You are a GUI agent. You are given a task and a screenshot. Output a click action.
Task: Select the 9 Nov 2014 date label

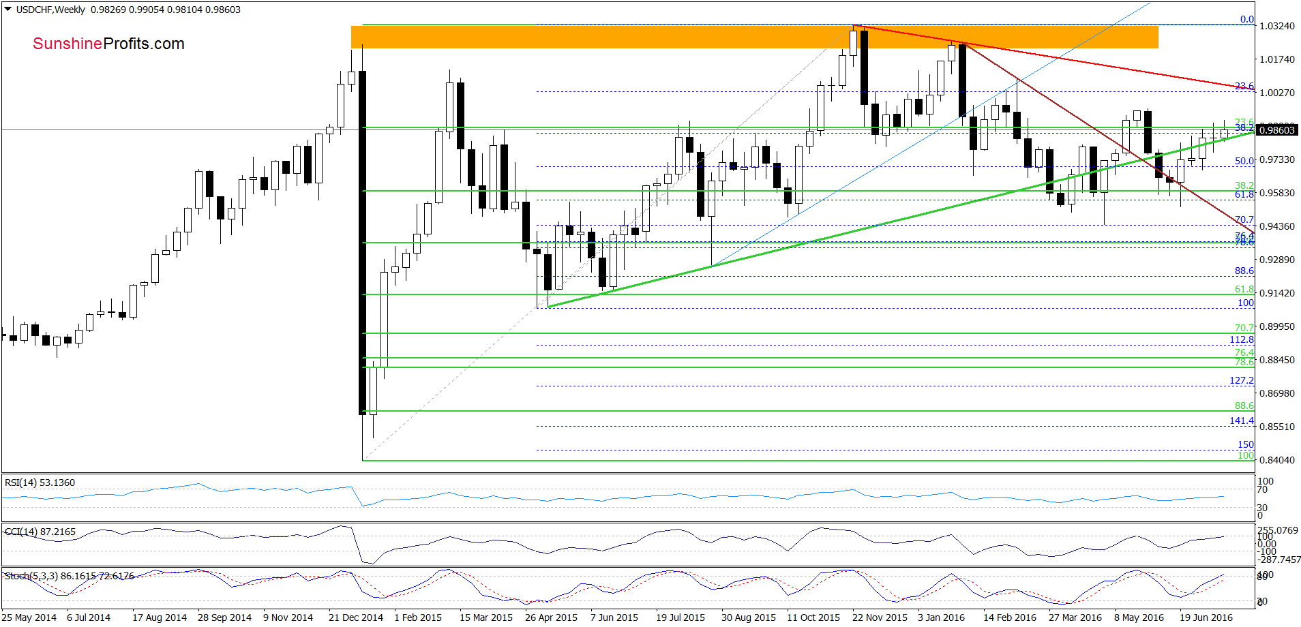(x=288, y=617)
